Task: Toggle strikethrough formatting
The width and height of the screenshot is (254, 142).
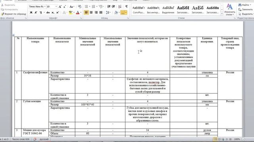Action: point(48,12)
